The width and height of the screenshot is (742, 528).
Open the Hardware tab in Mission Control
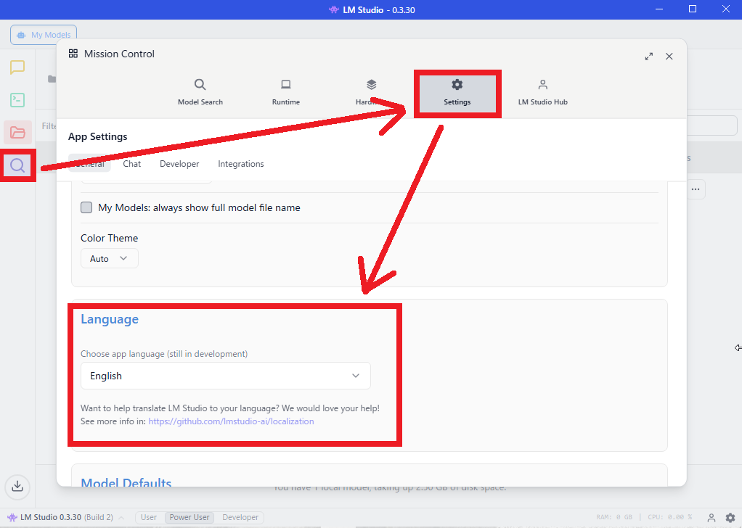pyautogui.click(x=372, y=92)
